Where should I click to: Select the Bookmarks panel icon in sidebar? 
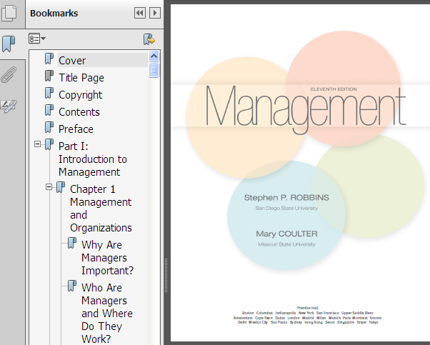[9, 44]
